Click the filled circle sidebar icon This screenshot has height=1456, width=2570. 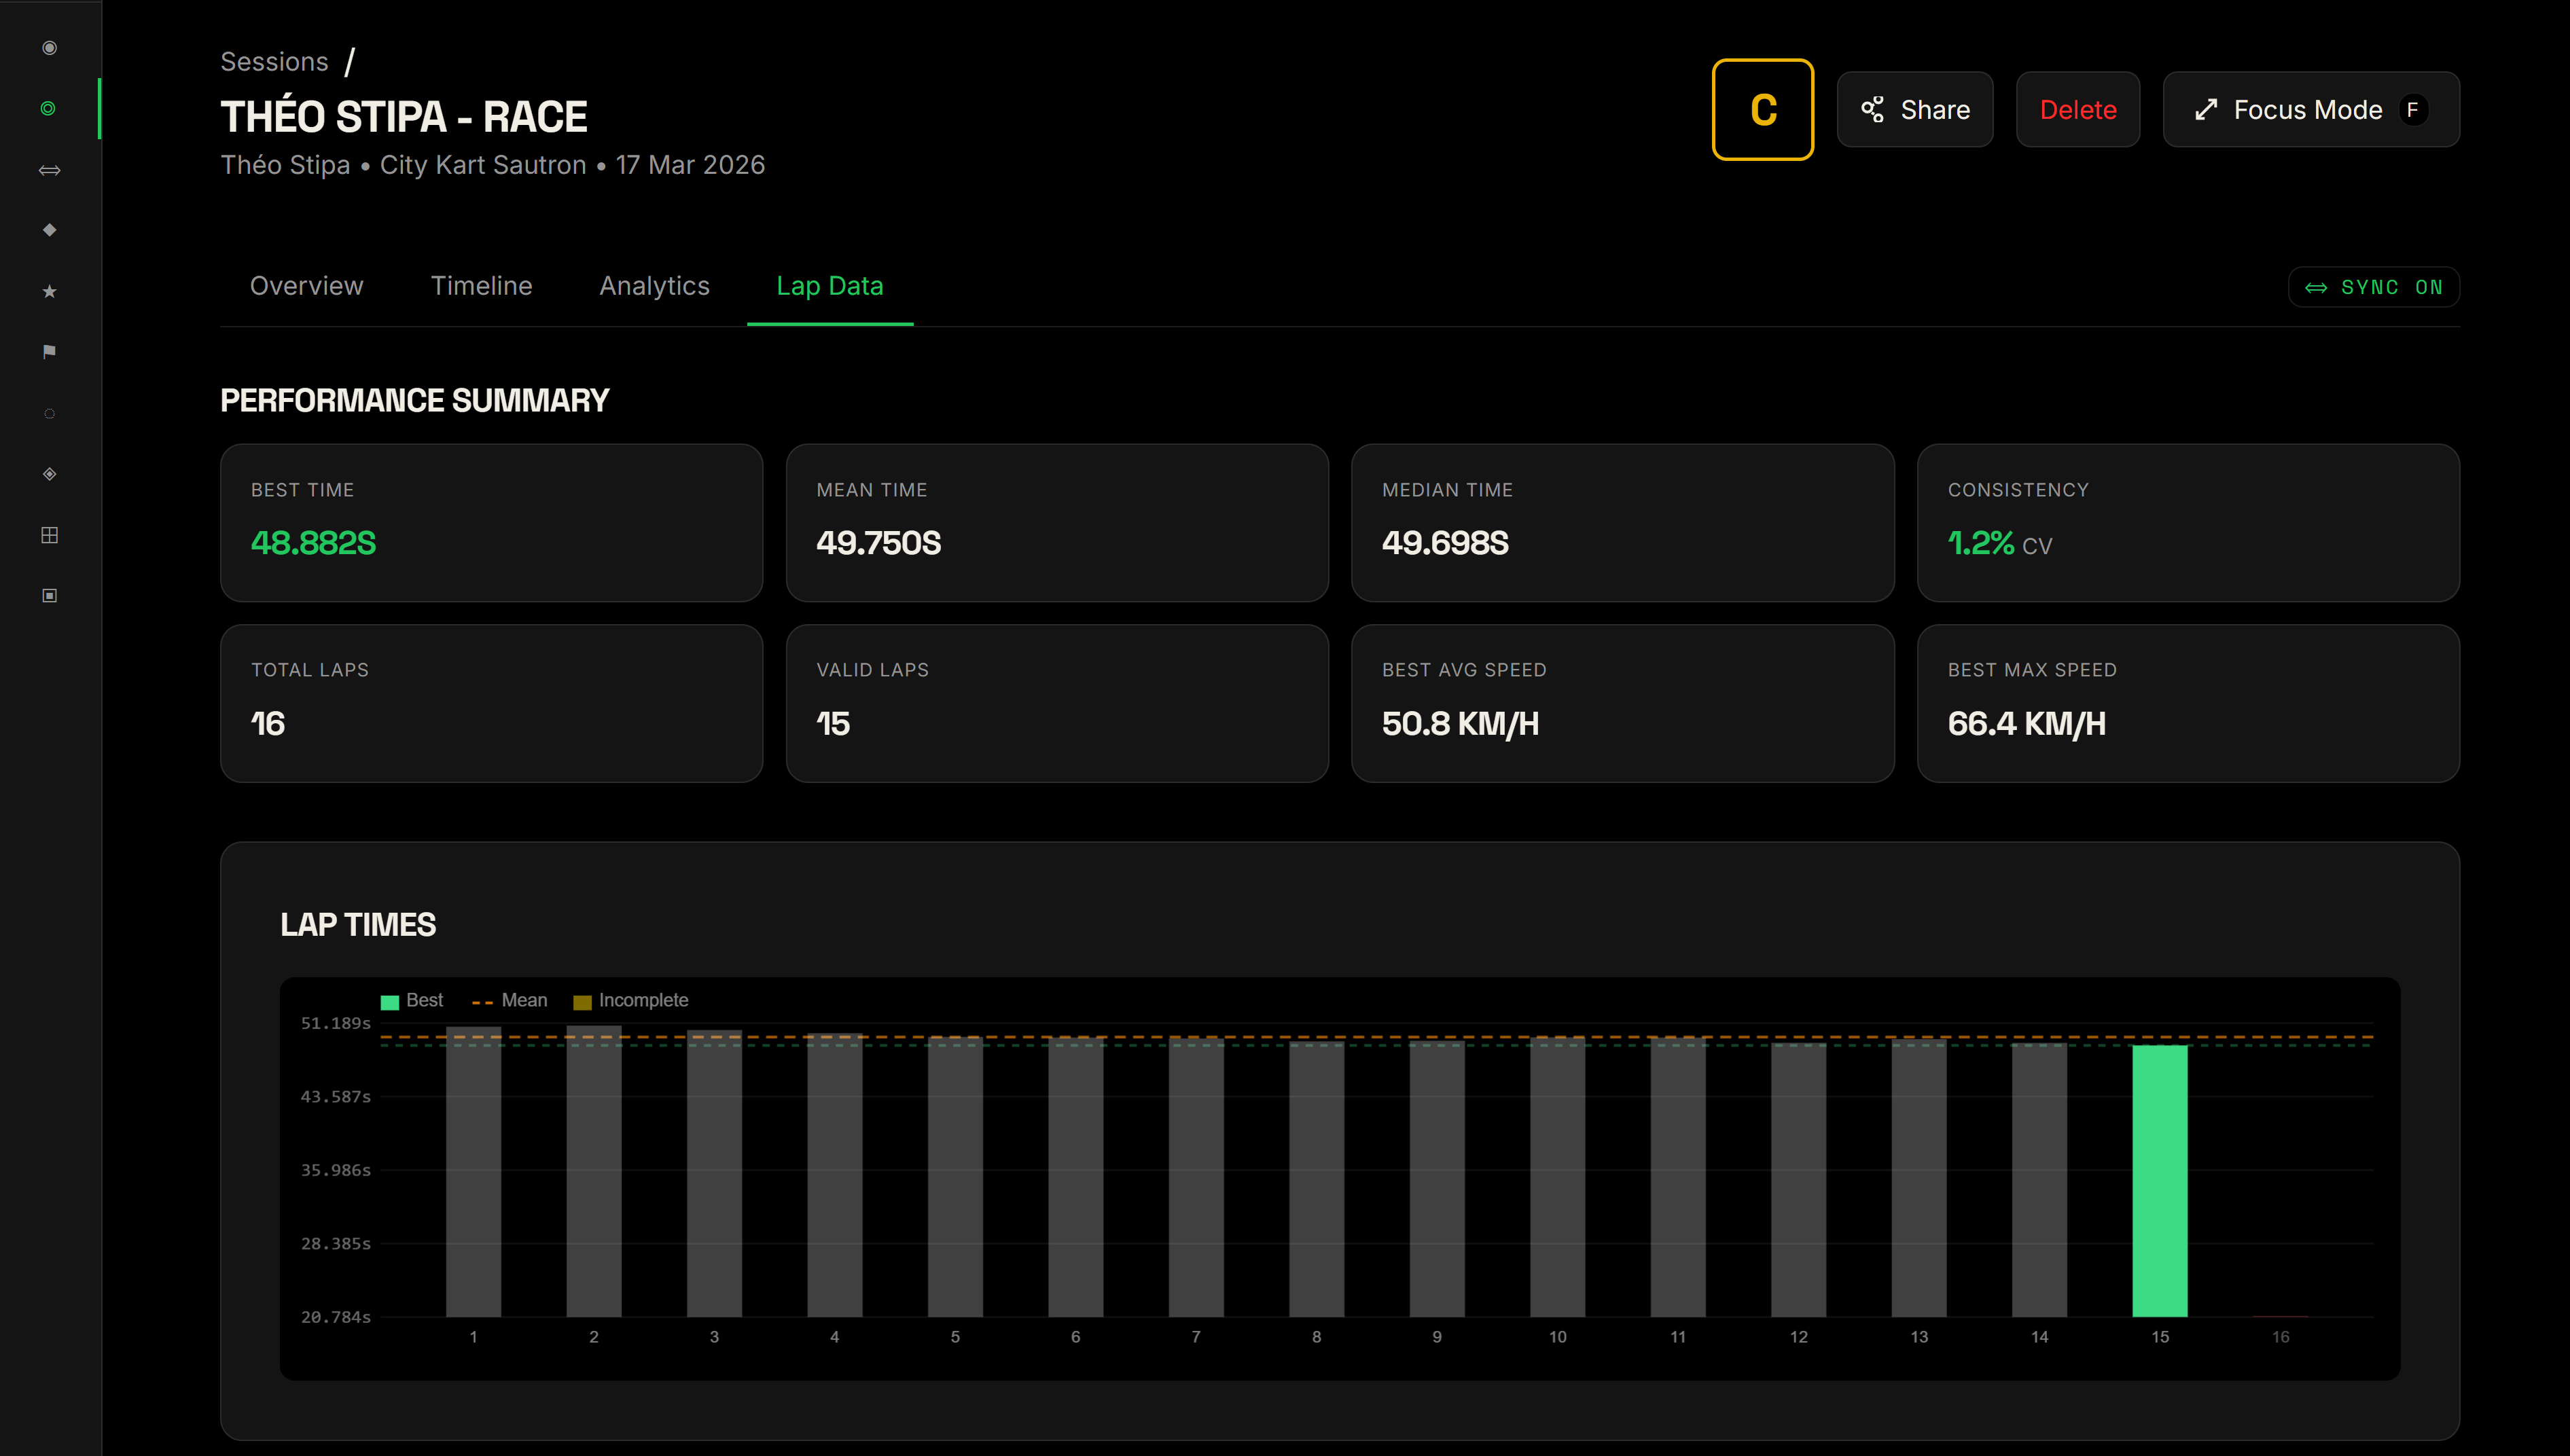point(49,47)
